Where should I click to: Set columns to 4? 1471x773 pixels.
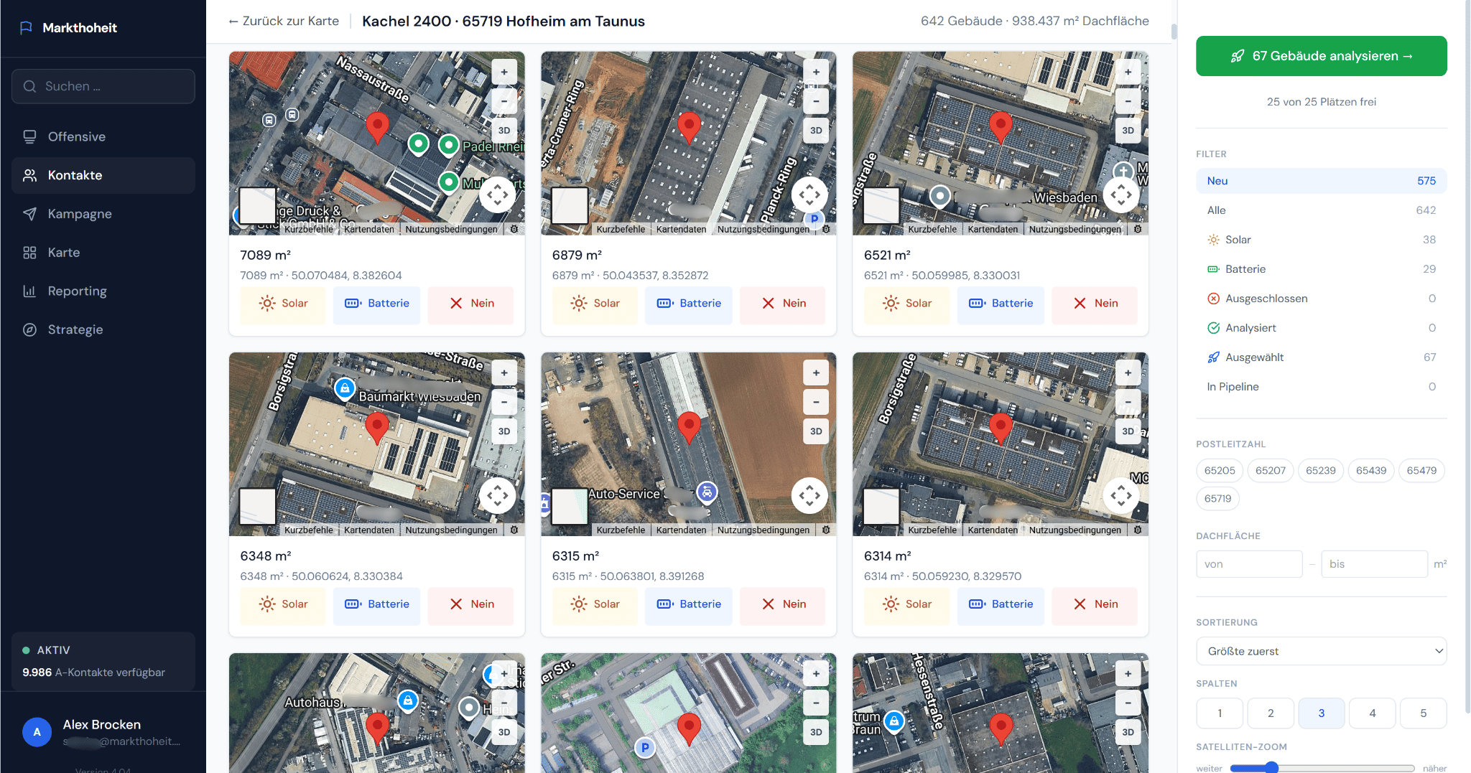pyautogui.click(x=1372, y=713)
